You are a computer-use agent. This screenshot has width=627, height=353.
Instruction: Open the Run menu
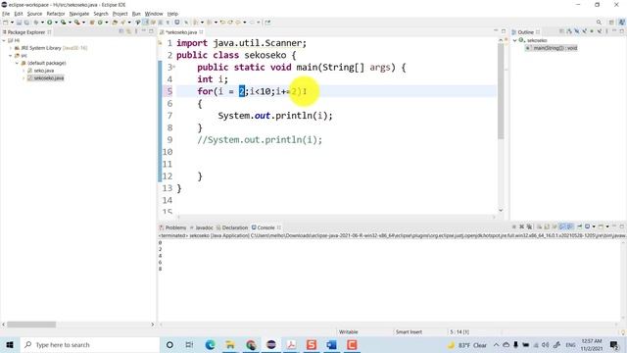pos(136,14)
